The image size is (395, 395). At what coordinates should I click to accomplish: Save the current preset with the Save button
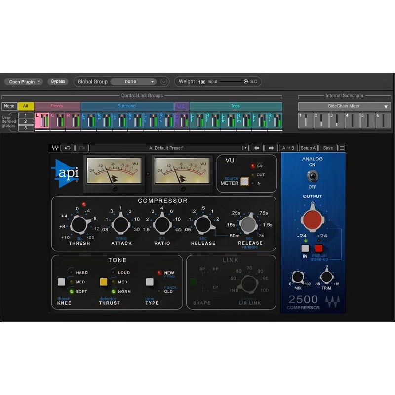click(x=327, y=148)
